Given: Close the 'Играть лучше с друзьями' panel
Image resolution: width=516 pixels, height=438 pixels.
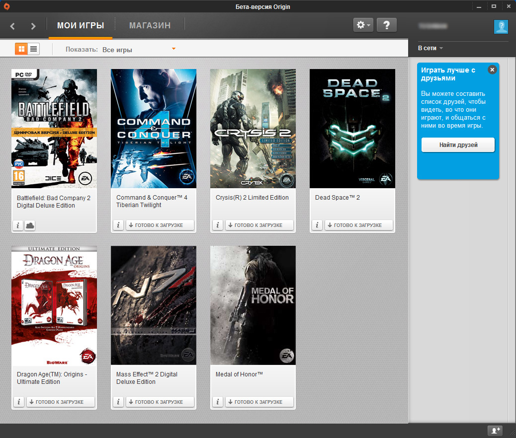Looking at the screenshot, I should point(492,70).
